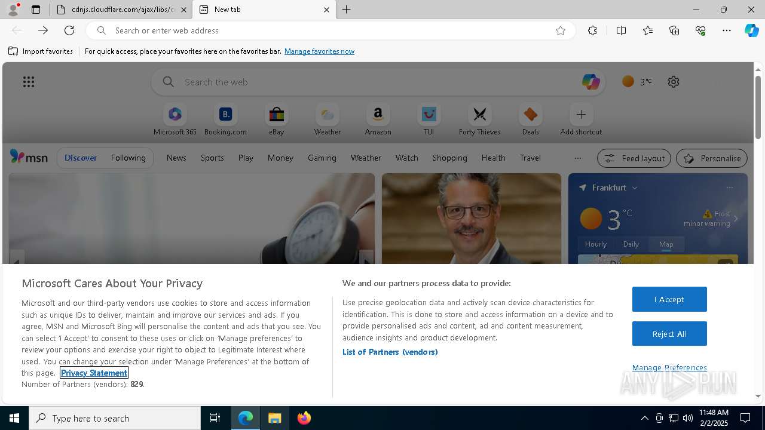Open Collections panel
This screenshot has height=430, width=765.
(674, 30)
